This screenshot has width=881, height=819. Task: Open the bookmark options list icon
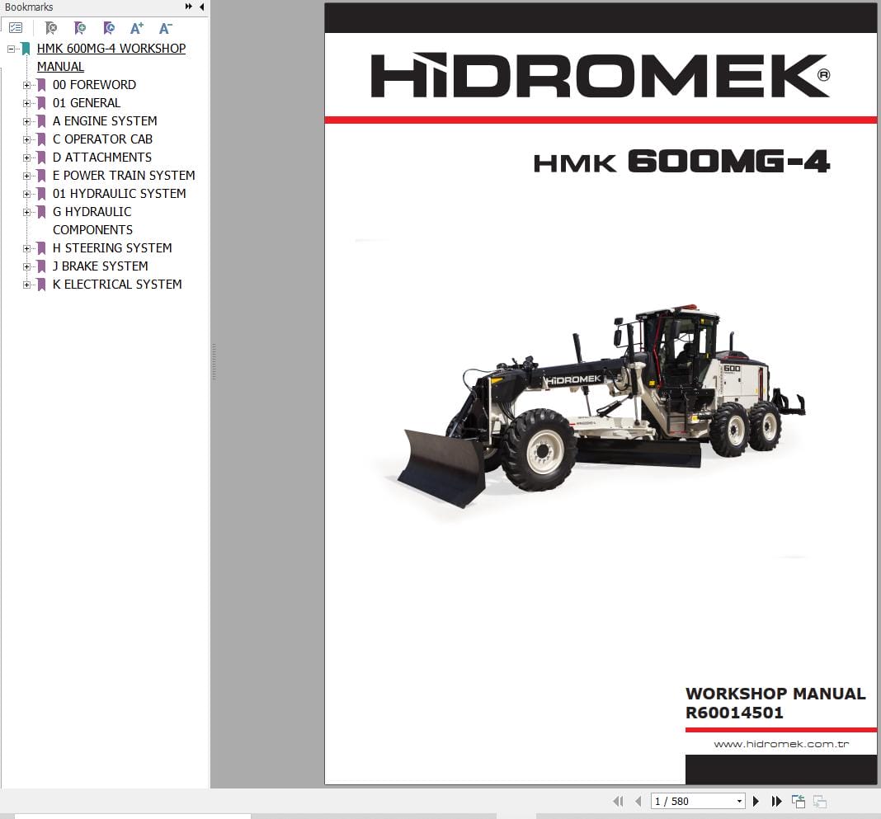tap(16, 27)
